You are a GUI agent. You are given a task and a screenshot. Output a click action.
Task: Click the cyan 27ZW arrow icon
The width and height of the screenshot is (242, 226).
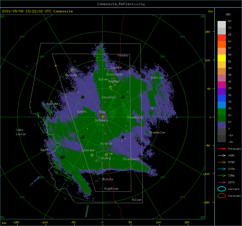[222, 169]
